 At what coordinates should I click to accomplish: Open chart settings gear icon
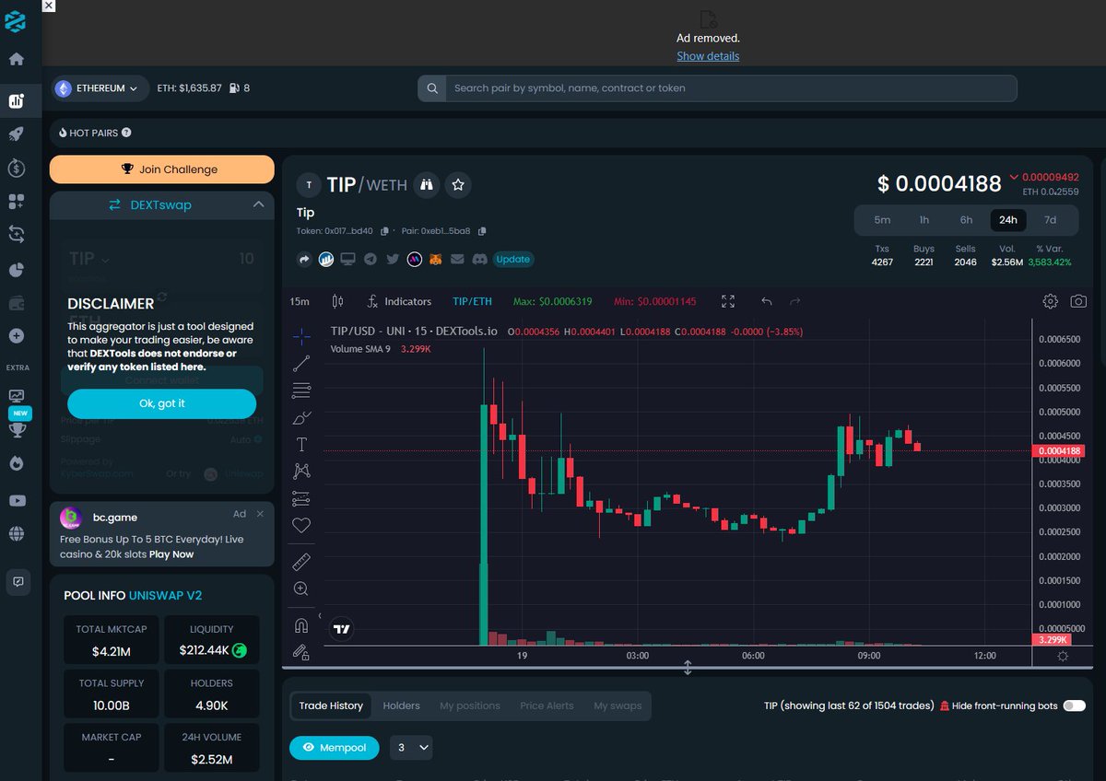[x=1050, y=301]
